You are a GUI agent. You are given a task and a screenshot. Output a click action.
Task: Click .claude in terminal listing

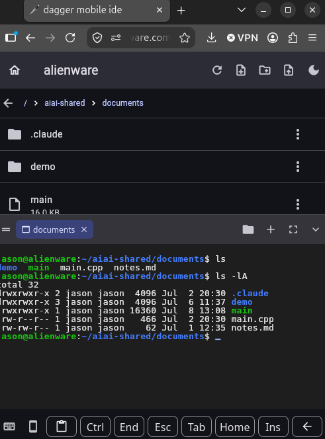[x=250, y=293]
